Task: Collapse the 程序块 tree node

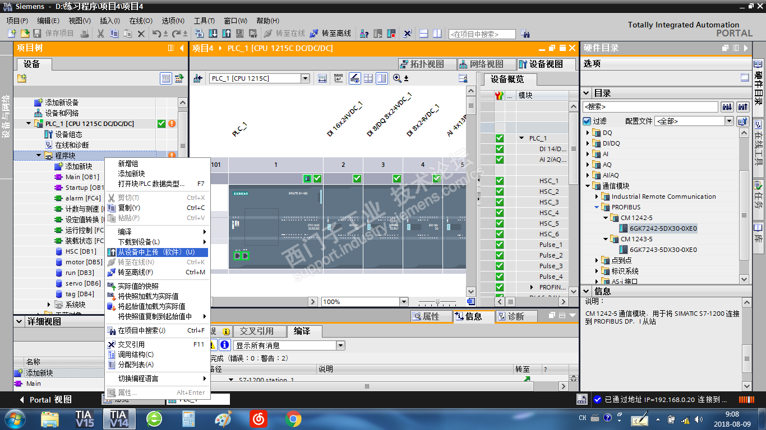Action: [39, 156]
